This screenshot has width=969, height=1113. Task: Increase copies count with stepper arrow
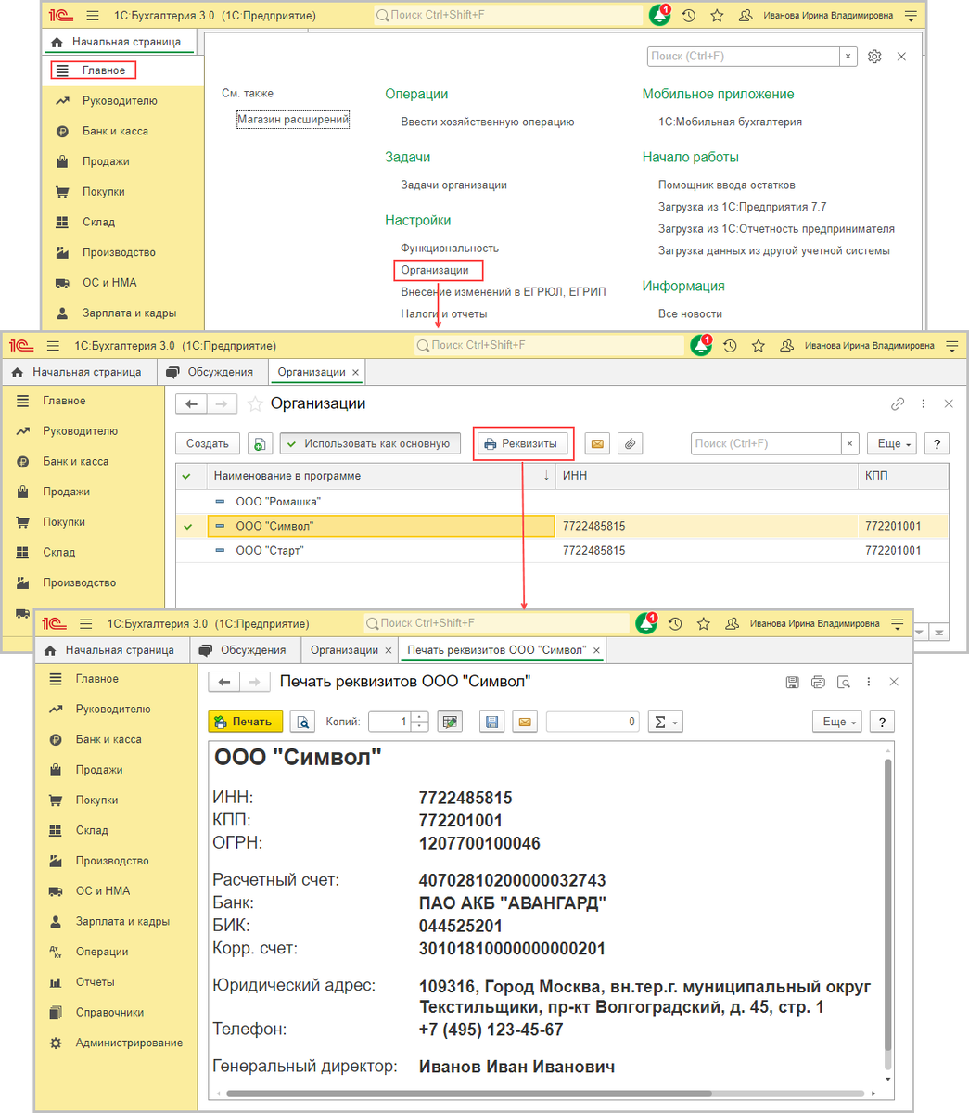point(420,717)
